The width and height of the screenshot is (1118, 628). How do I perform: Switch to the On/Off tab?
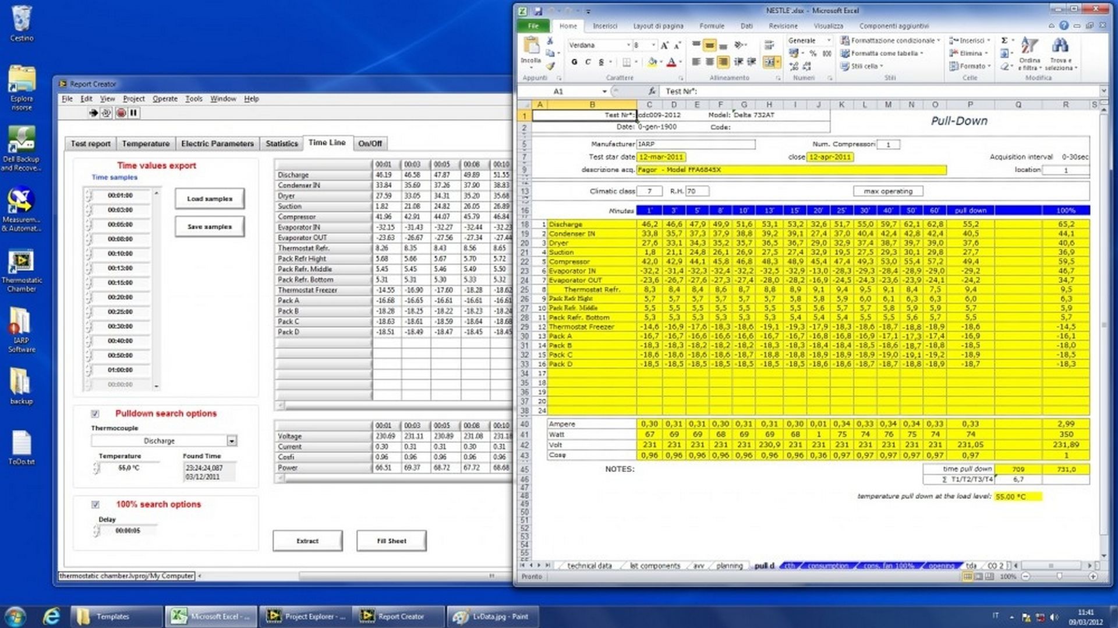pyautogui.click(x=370, y=144)
